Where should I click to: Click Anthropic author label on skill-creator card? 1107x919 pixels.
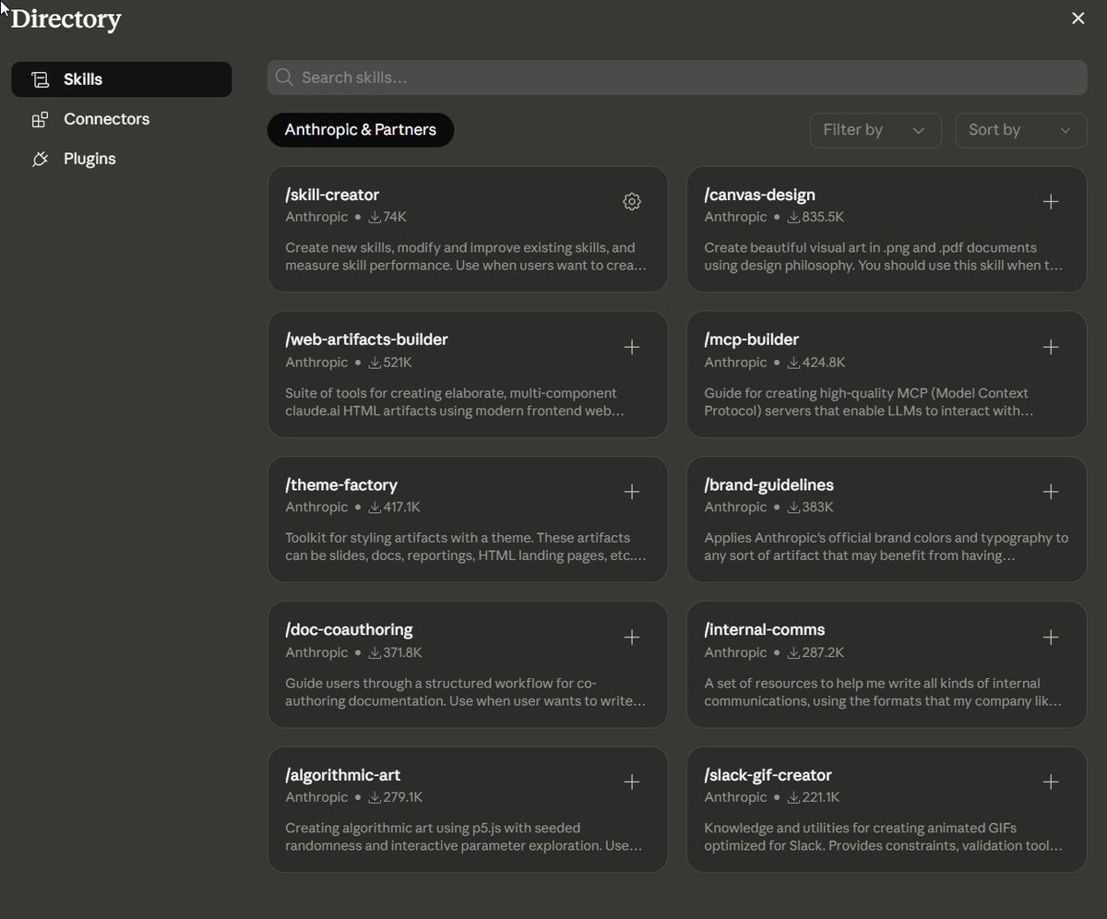[x=316, y=218]
